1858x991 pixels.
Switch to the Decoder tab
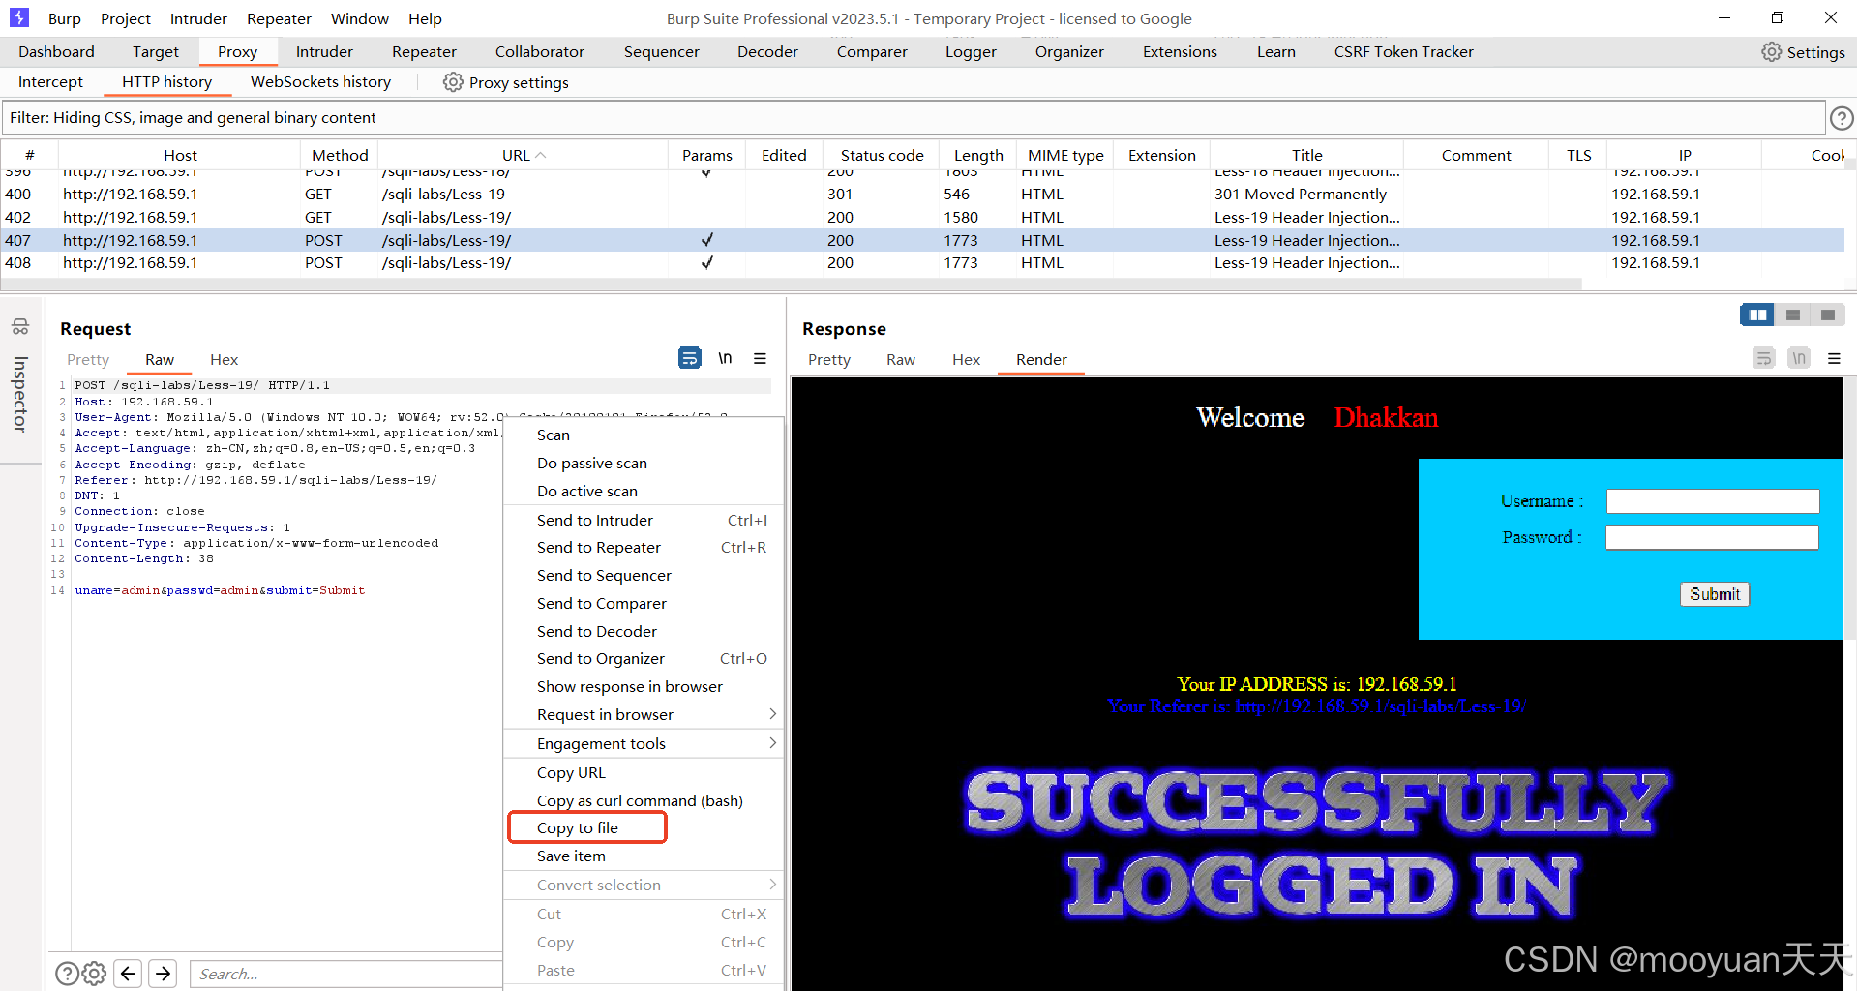point(766,51)
